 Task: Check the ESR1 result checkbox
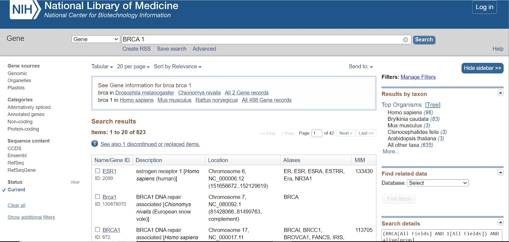tap(98, 171)
